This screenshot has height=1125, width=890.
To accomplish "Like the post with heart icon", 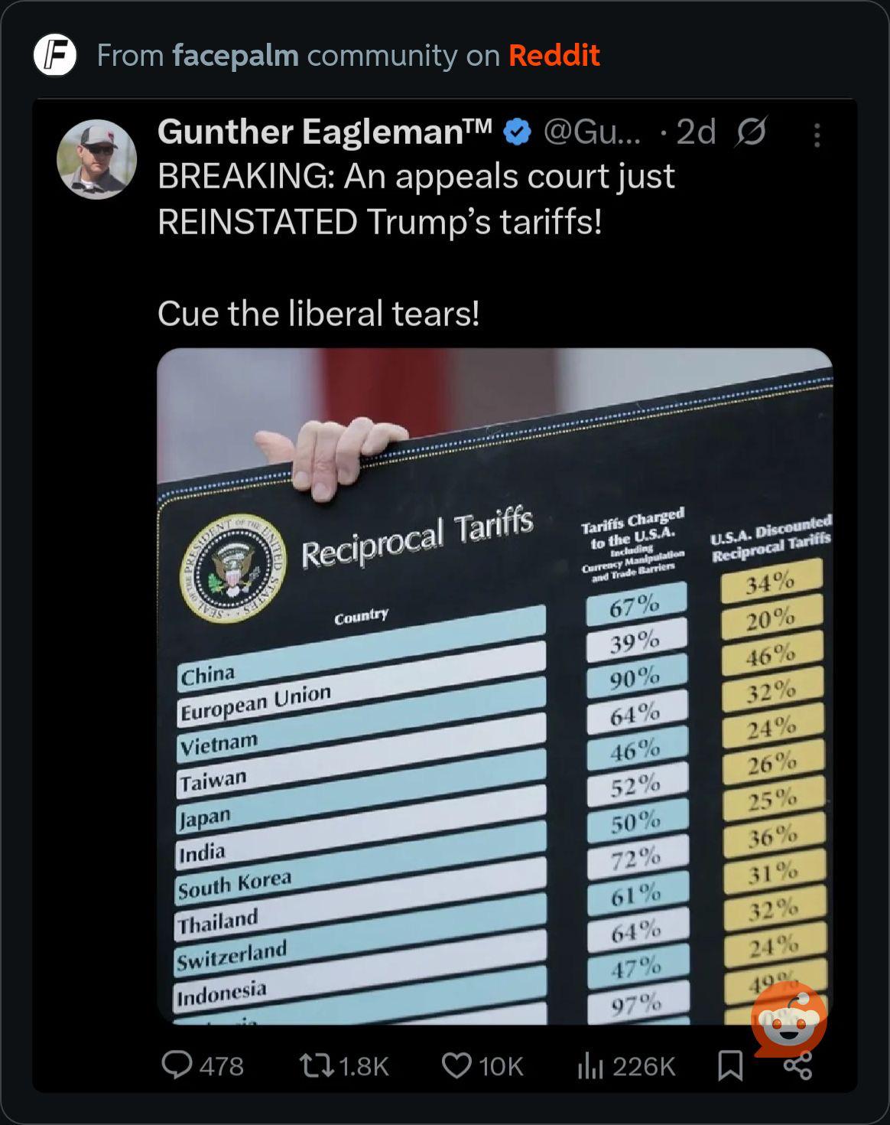I will pyautogui.click(x=456, y=1065).
